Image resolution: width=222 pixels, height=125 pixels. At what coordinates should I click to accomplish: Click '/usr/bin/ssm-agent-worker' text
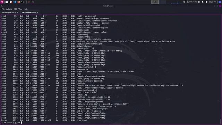pos(91,76)
